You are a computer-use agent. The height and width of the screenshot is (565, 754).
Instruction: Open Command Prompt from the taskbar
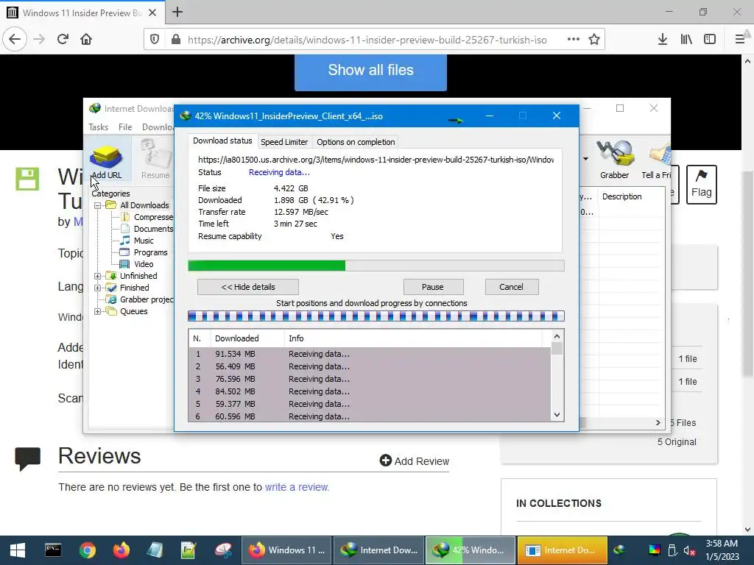[53, 550]
